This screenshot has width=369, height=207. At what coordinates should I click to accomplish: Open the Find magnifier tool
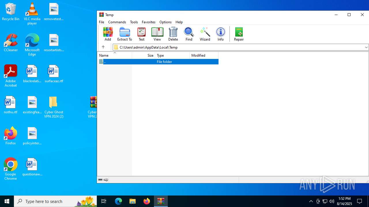(x=189, y=34)
